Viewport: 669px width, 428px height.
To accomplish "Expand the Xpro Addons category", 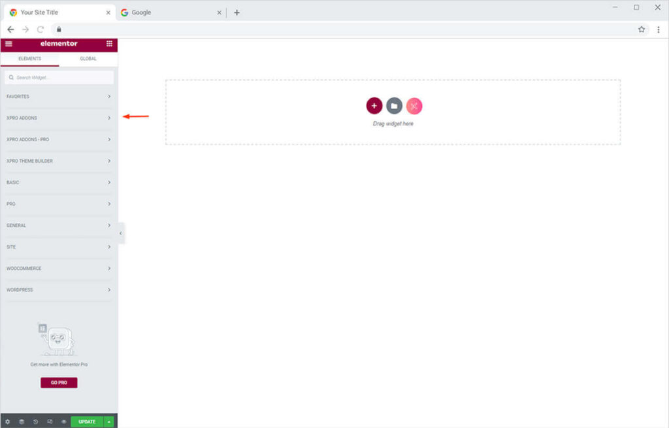I will coord(59,118).
